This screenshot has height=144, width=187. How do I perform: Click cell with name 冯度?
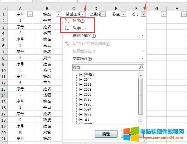point(47,120)
